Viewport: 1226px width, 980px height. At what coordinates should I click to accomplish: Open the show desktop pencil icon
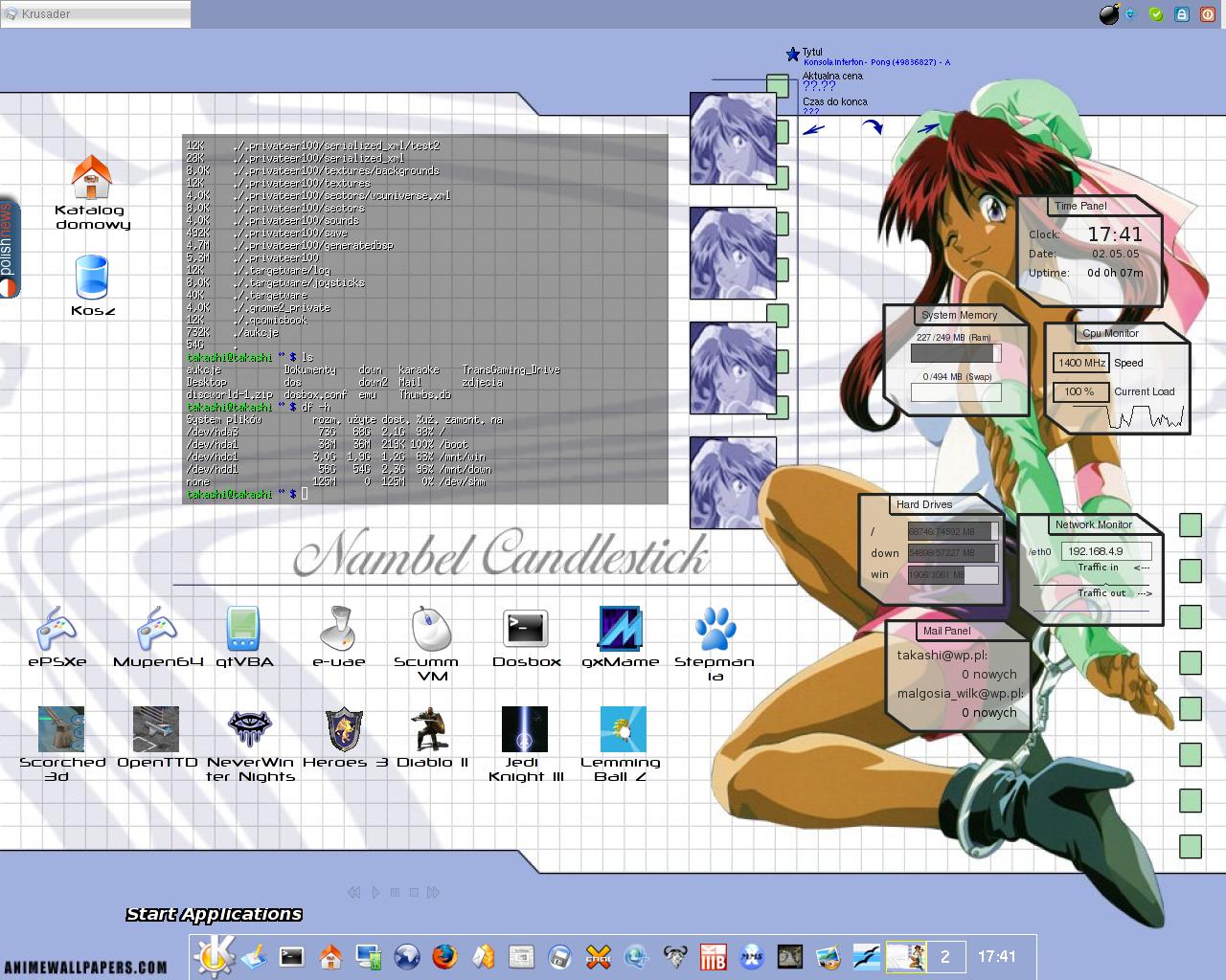[x=254, y=956]
